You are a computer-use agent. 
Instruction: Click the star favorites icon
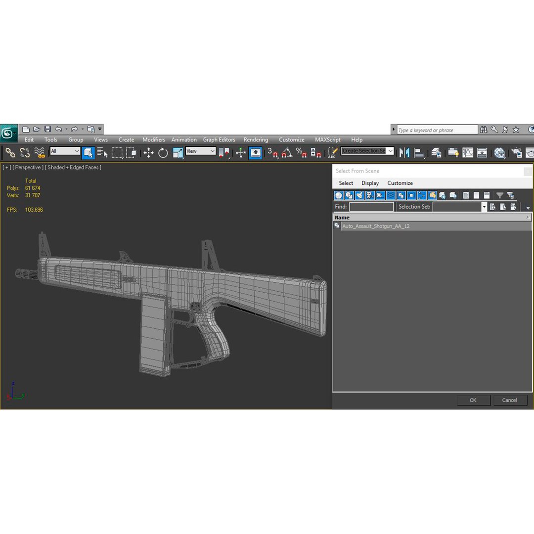click(516, 130)
